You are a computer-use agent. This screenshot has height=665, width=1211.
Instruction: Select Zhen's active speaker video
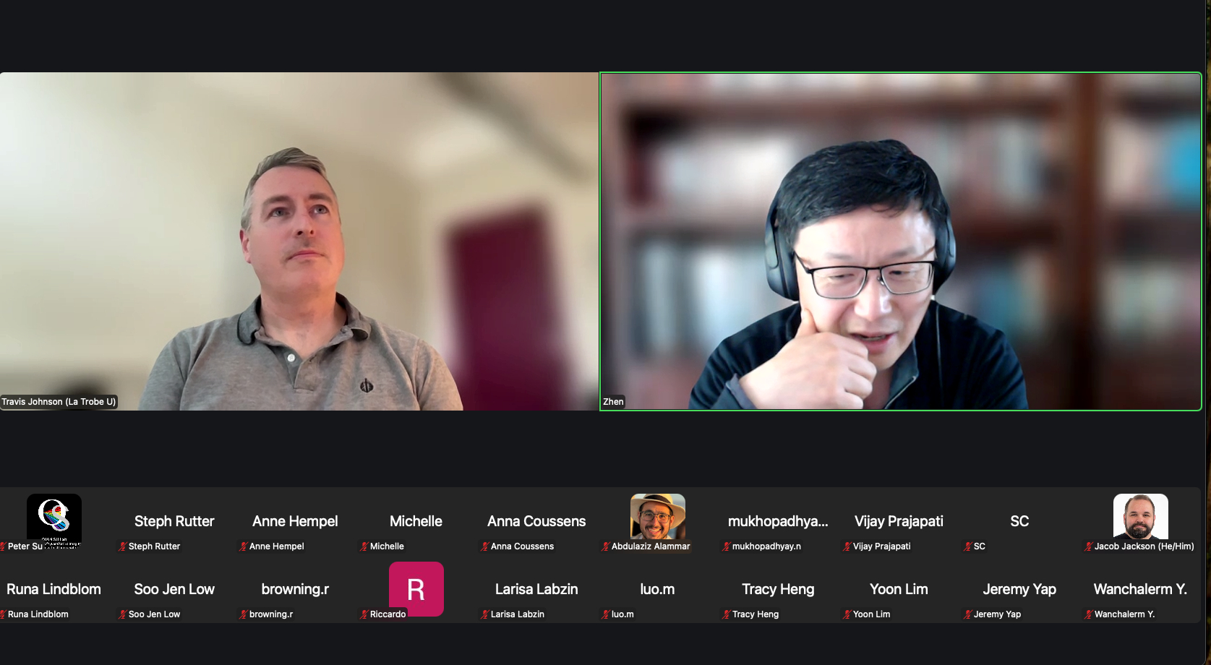900,241
